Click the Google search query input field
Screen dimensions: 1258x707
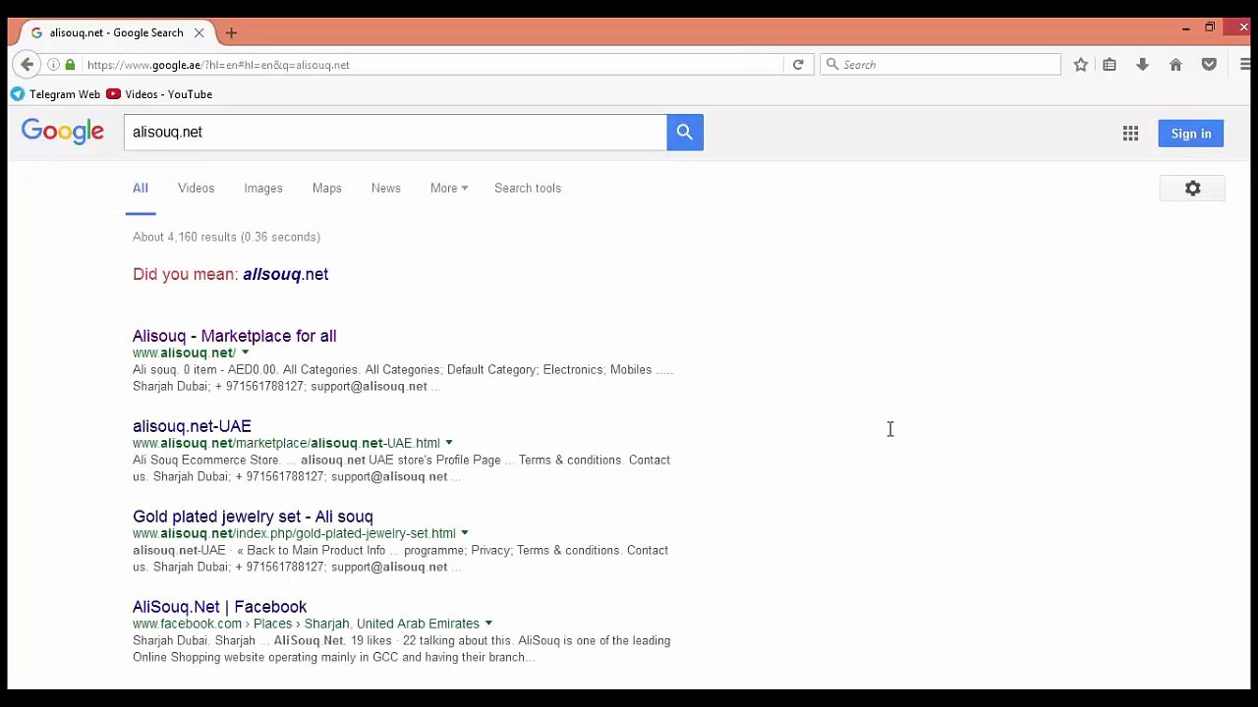(395, 133)
